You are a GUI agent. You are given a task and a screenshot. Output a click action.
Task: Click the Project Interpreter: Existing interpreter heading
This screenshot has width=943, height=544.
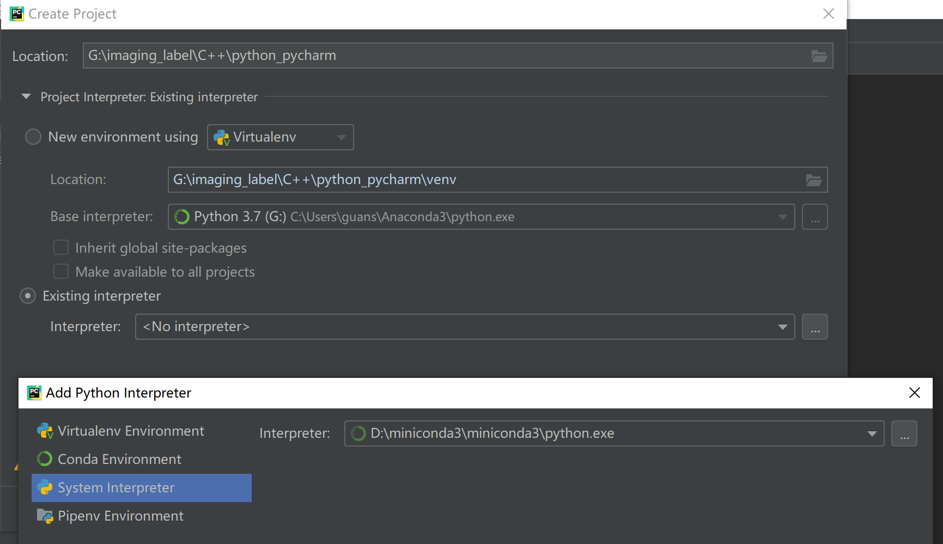click(x=149, y=97)
